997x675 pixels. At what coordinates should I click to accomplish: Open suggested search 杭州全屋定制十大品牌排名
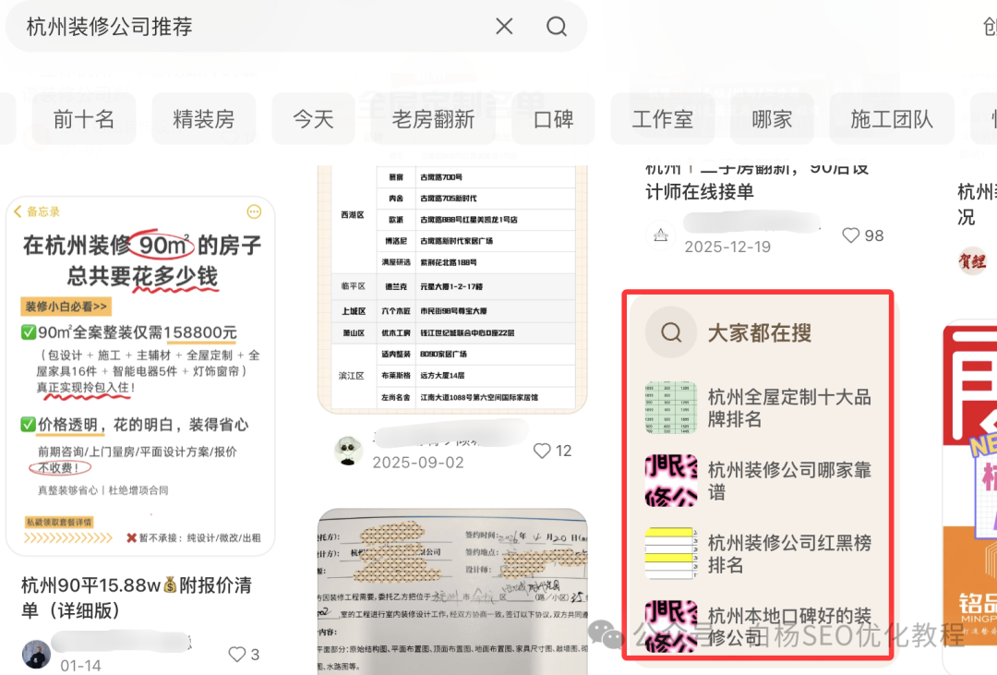click(788, 408)
